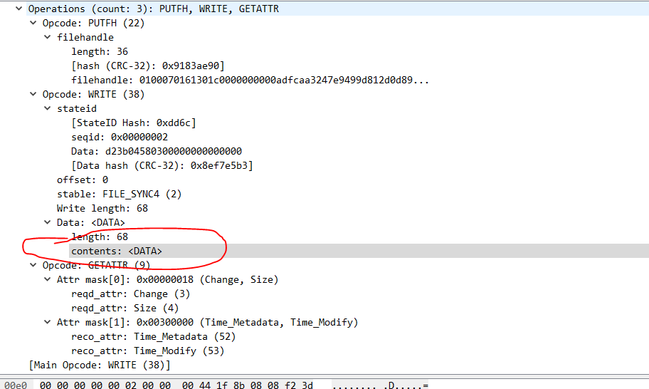Collapse the Attr mask[0] node
Viewport: 649px width, 389px height.
pos(48,279)
